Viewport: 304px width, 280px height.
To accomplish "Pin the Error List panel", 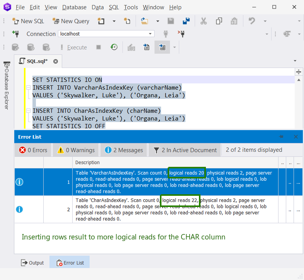I will click(x=281, y=137).
